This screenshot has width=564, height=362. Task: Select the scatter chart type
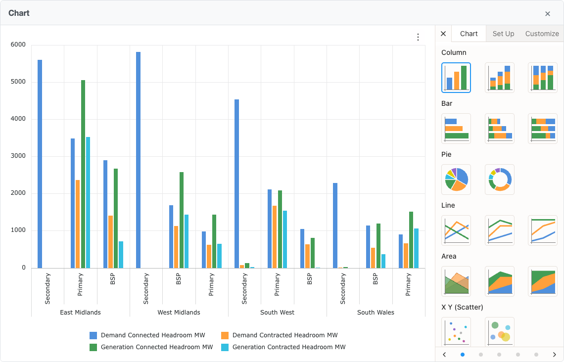[456, 331]
